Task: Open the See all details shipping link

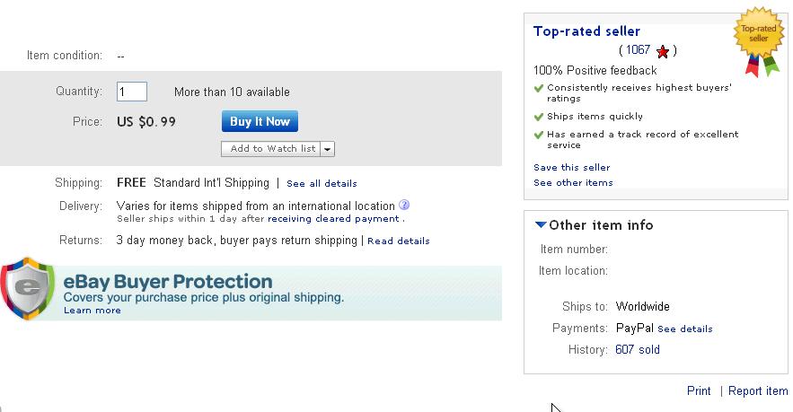Action: pyautogui.click(x=322, y=184)
